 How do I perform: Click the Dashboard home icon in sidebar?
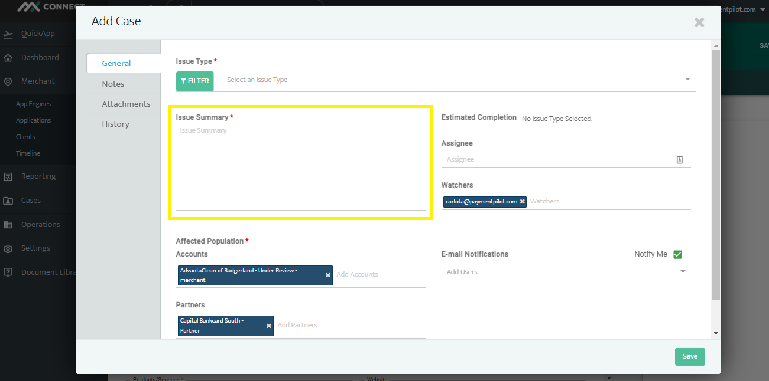coord(8,58)
